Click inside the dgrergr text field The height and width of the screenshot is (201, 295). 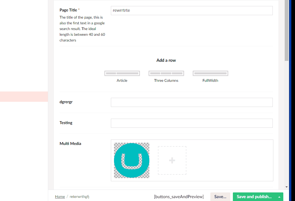(192, 102)
